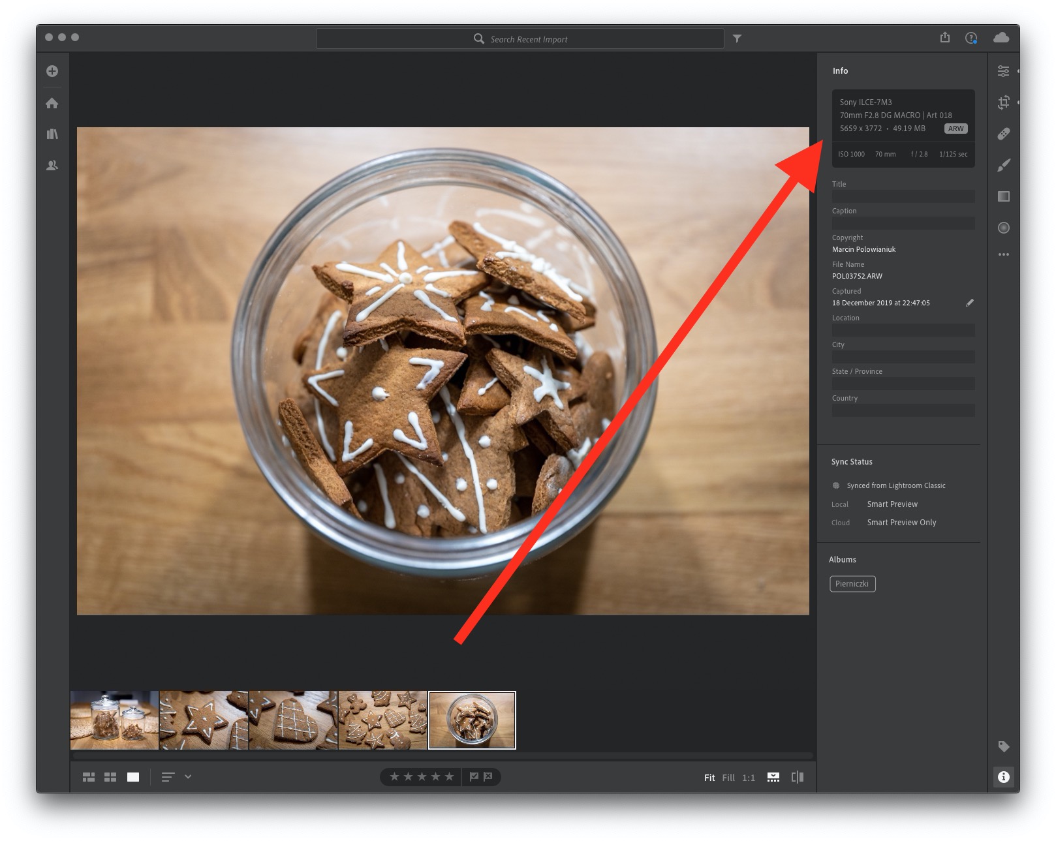Select the star cookie thumbnail

(204, 720)
